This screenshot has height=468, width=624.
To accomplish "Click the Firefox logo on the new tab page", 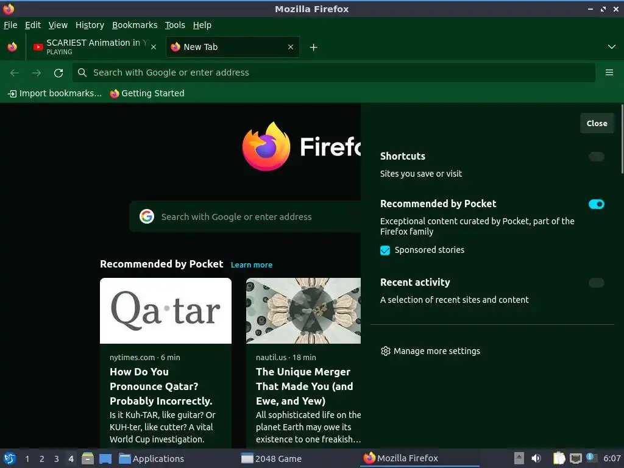I will click(x=266, y=146).
